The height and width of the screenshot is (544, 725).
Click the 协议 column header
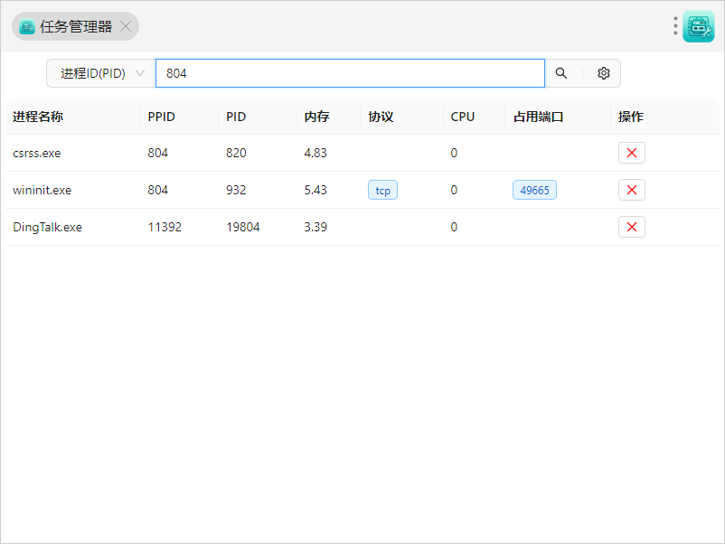[x=381, y=117]
